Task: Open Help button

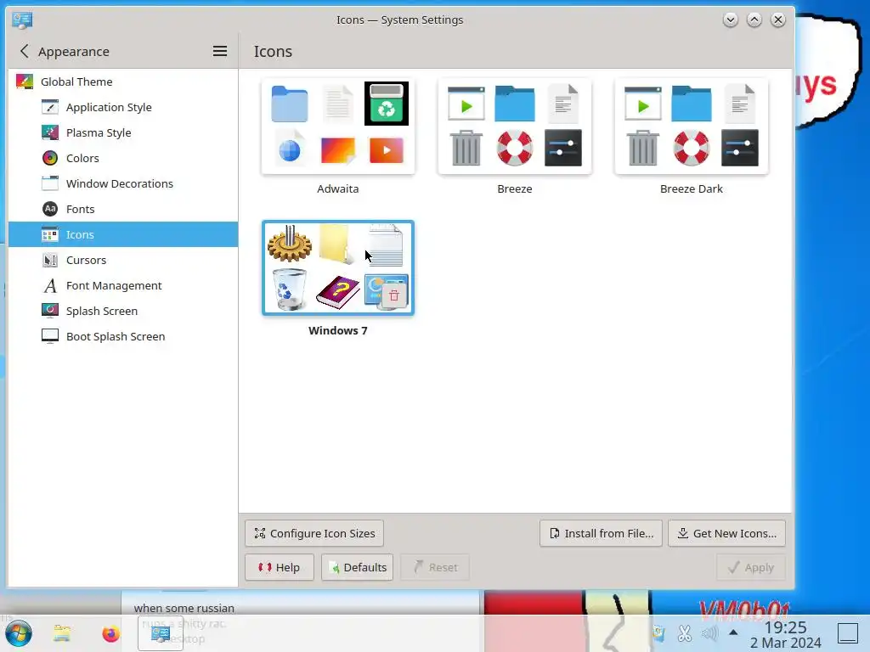Action: (x=279, y=567)
